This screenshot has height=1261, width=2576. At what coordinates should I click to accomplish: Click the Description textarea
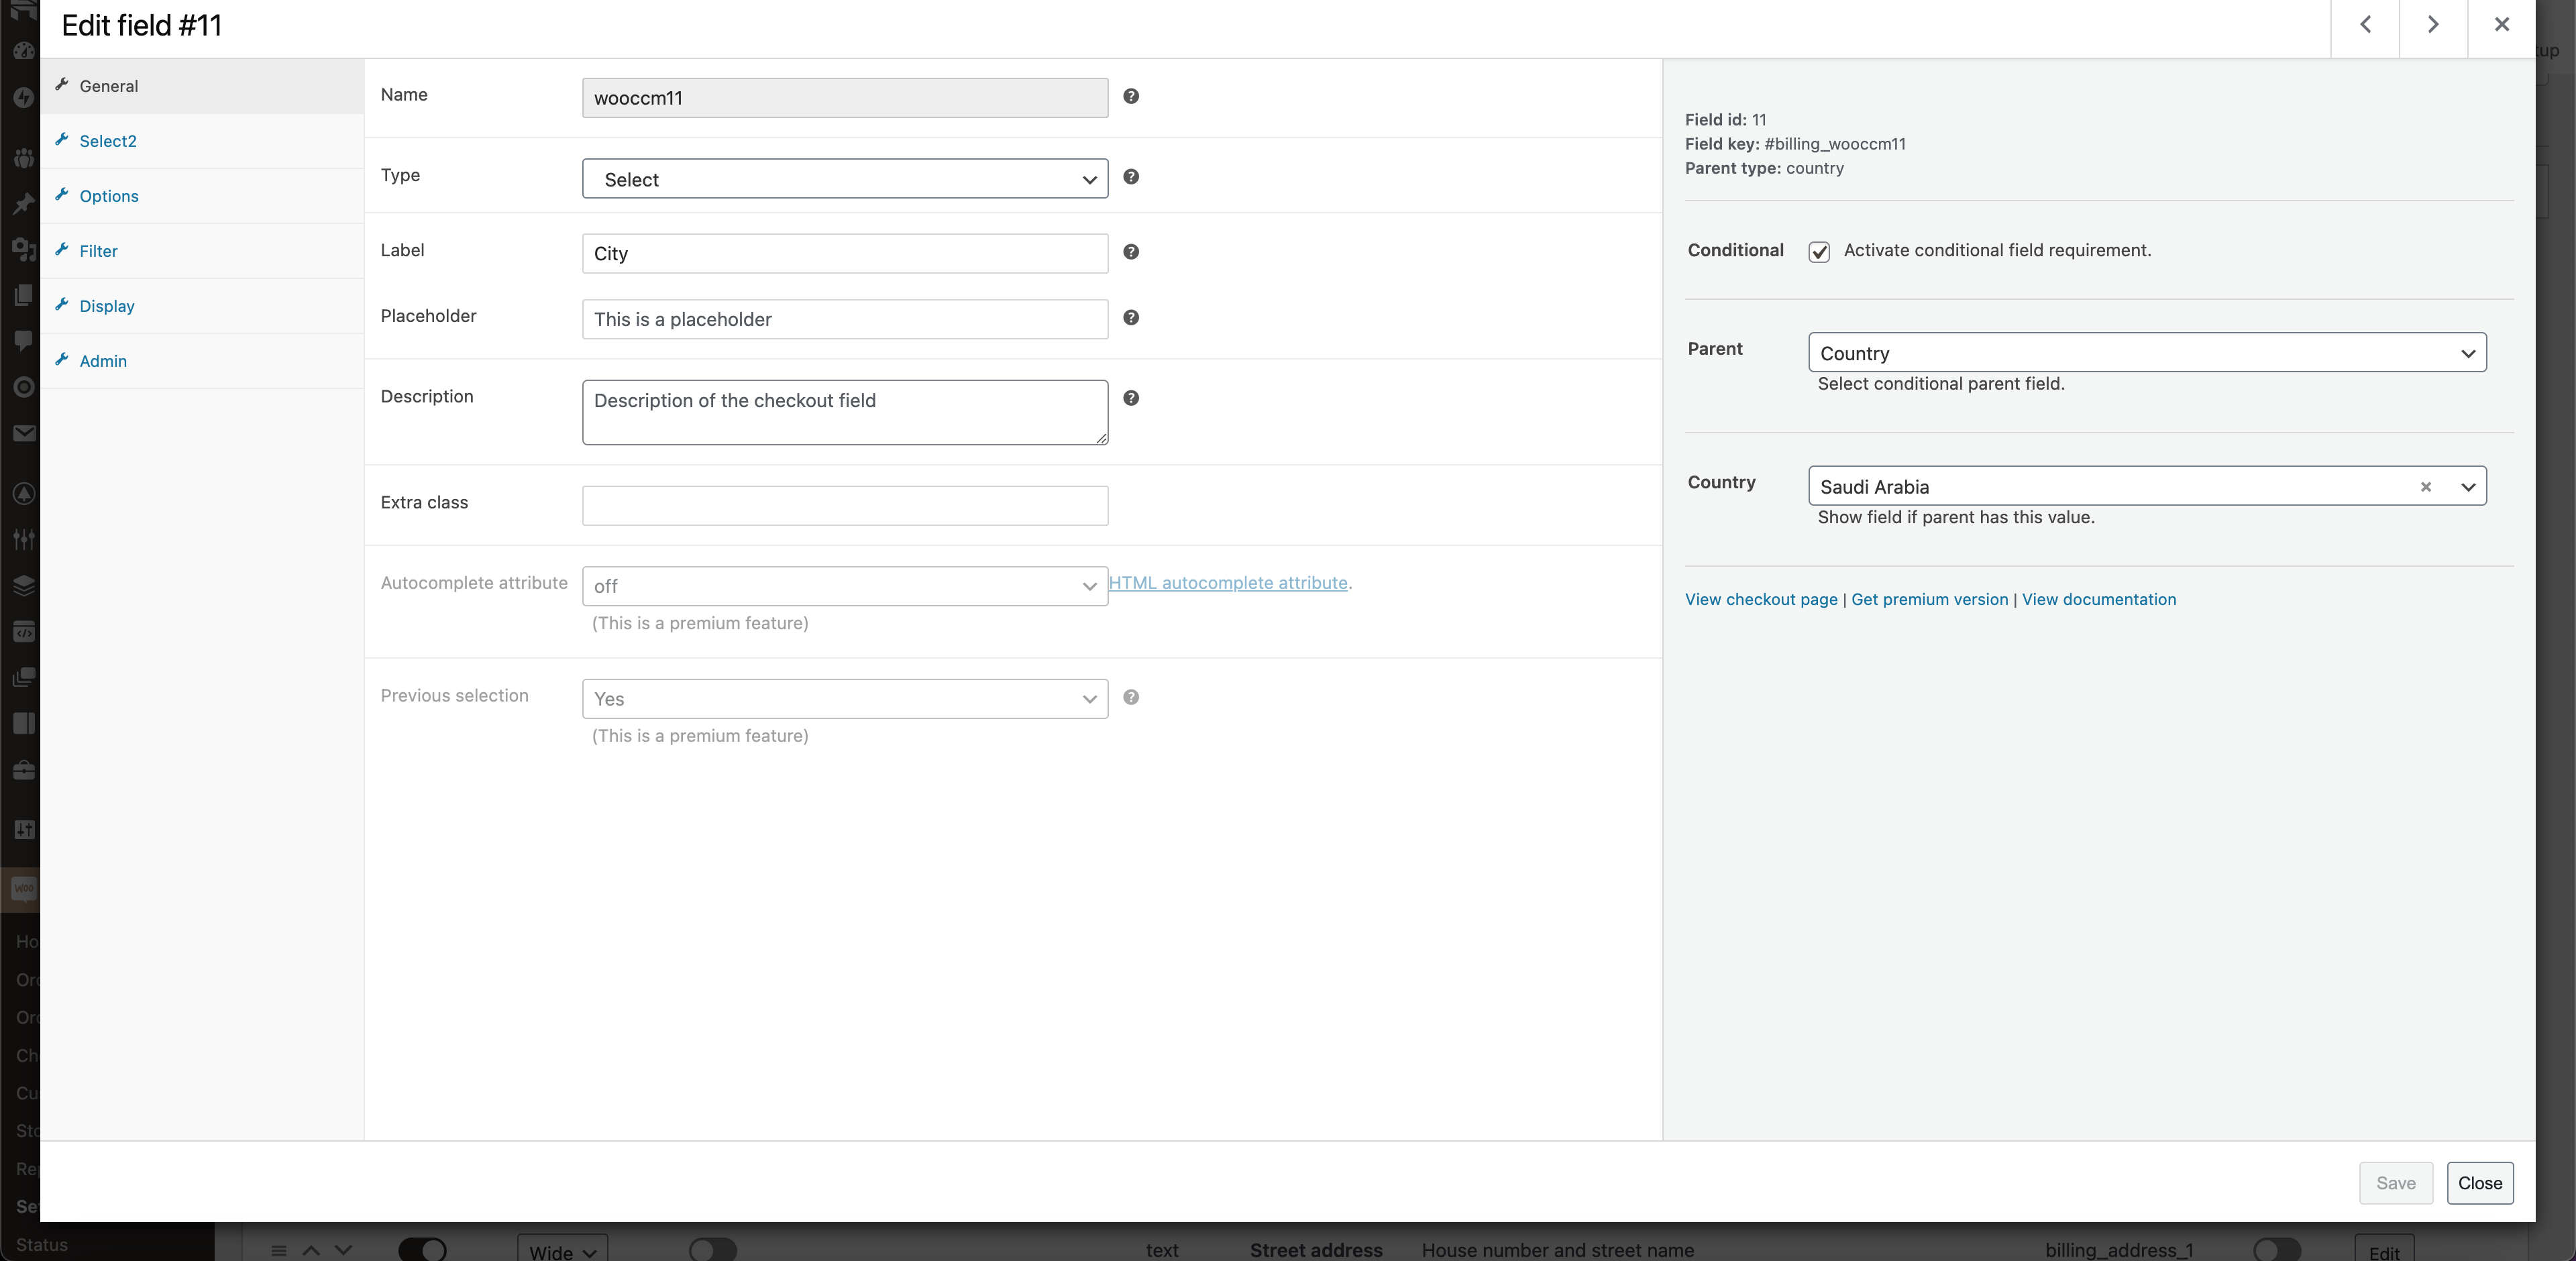[x=845, y=412]
